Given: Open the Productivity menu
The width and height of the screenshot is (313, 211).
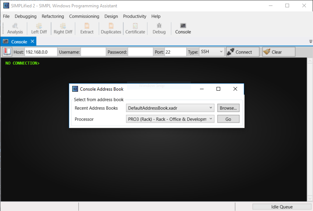Looking at the screenshot, I should point(134,16).
